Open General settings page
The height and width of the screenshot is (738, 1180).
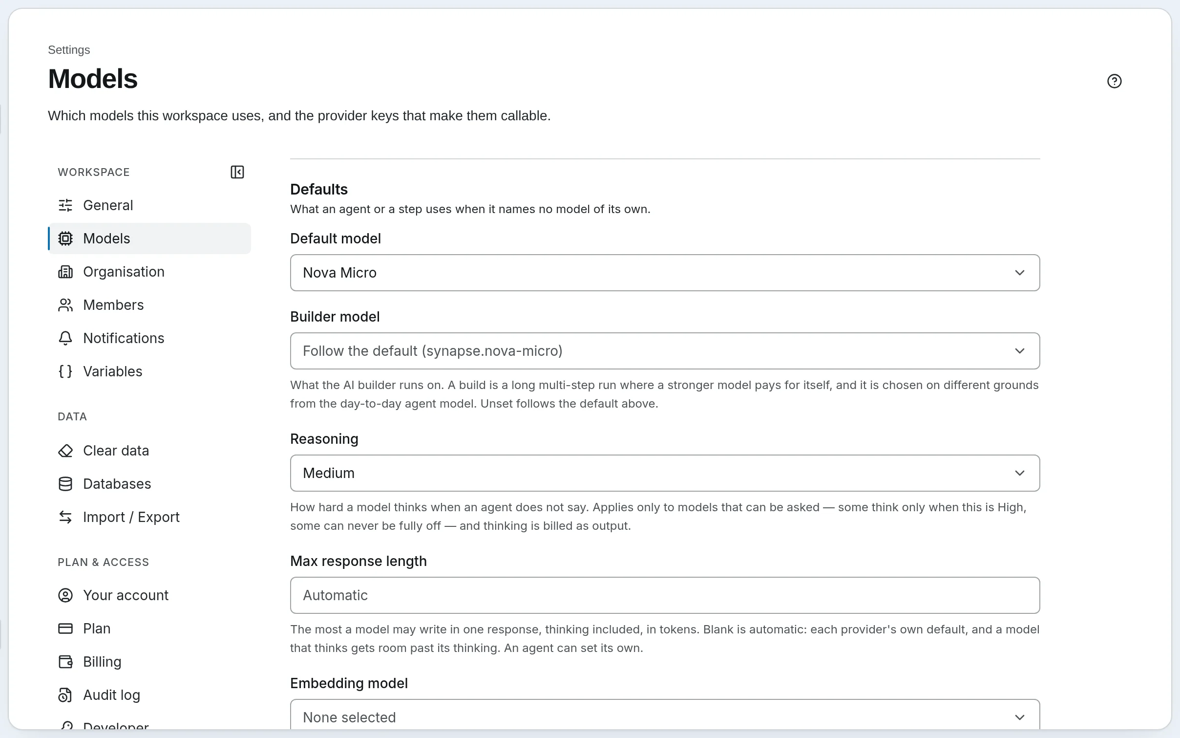tap(149, 205)
